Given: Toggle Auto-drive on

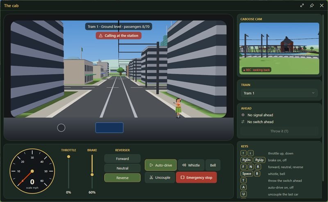Looking at the screenshot, I should 161,165.
